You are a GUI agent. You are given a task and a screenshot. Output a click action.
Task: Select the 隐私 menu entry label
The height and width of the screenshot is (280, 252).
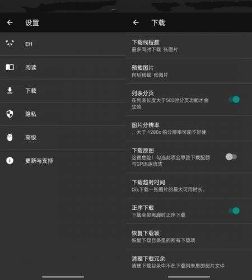click(x=31, y=114)
